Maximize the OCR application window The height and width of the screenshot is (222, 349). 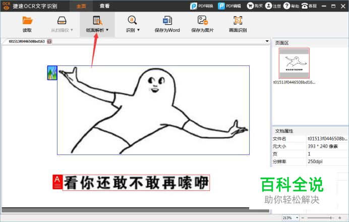pos(333,6)
